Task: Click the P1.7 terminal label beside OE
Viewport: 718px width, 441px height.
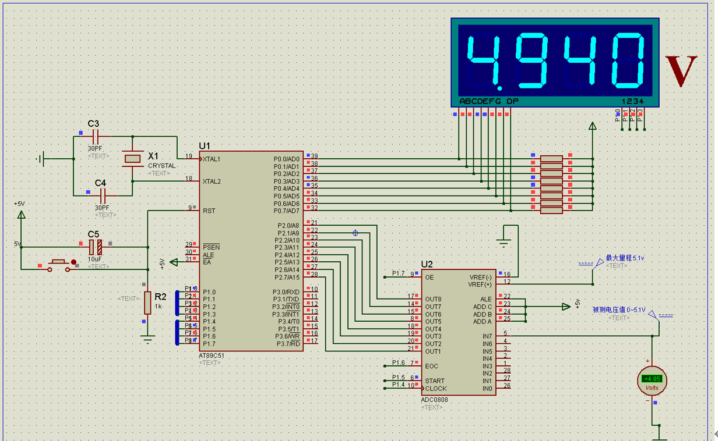Action: (x=398, y=273)
